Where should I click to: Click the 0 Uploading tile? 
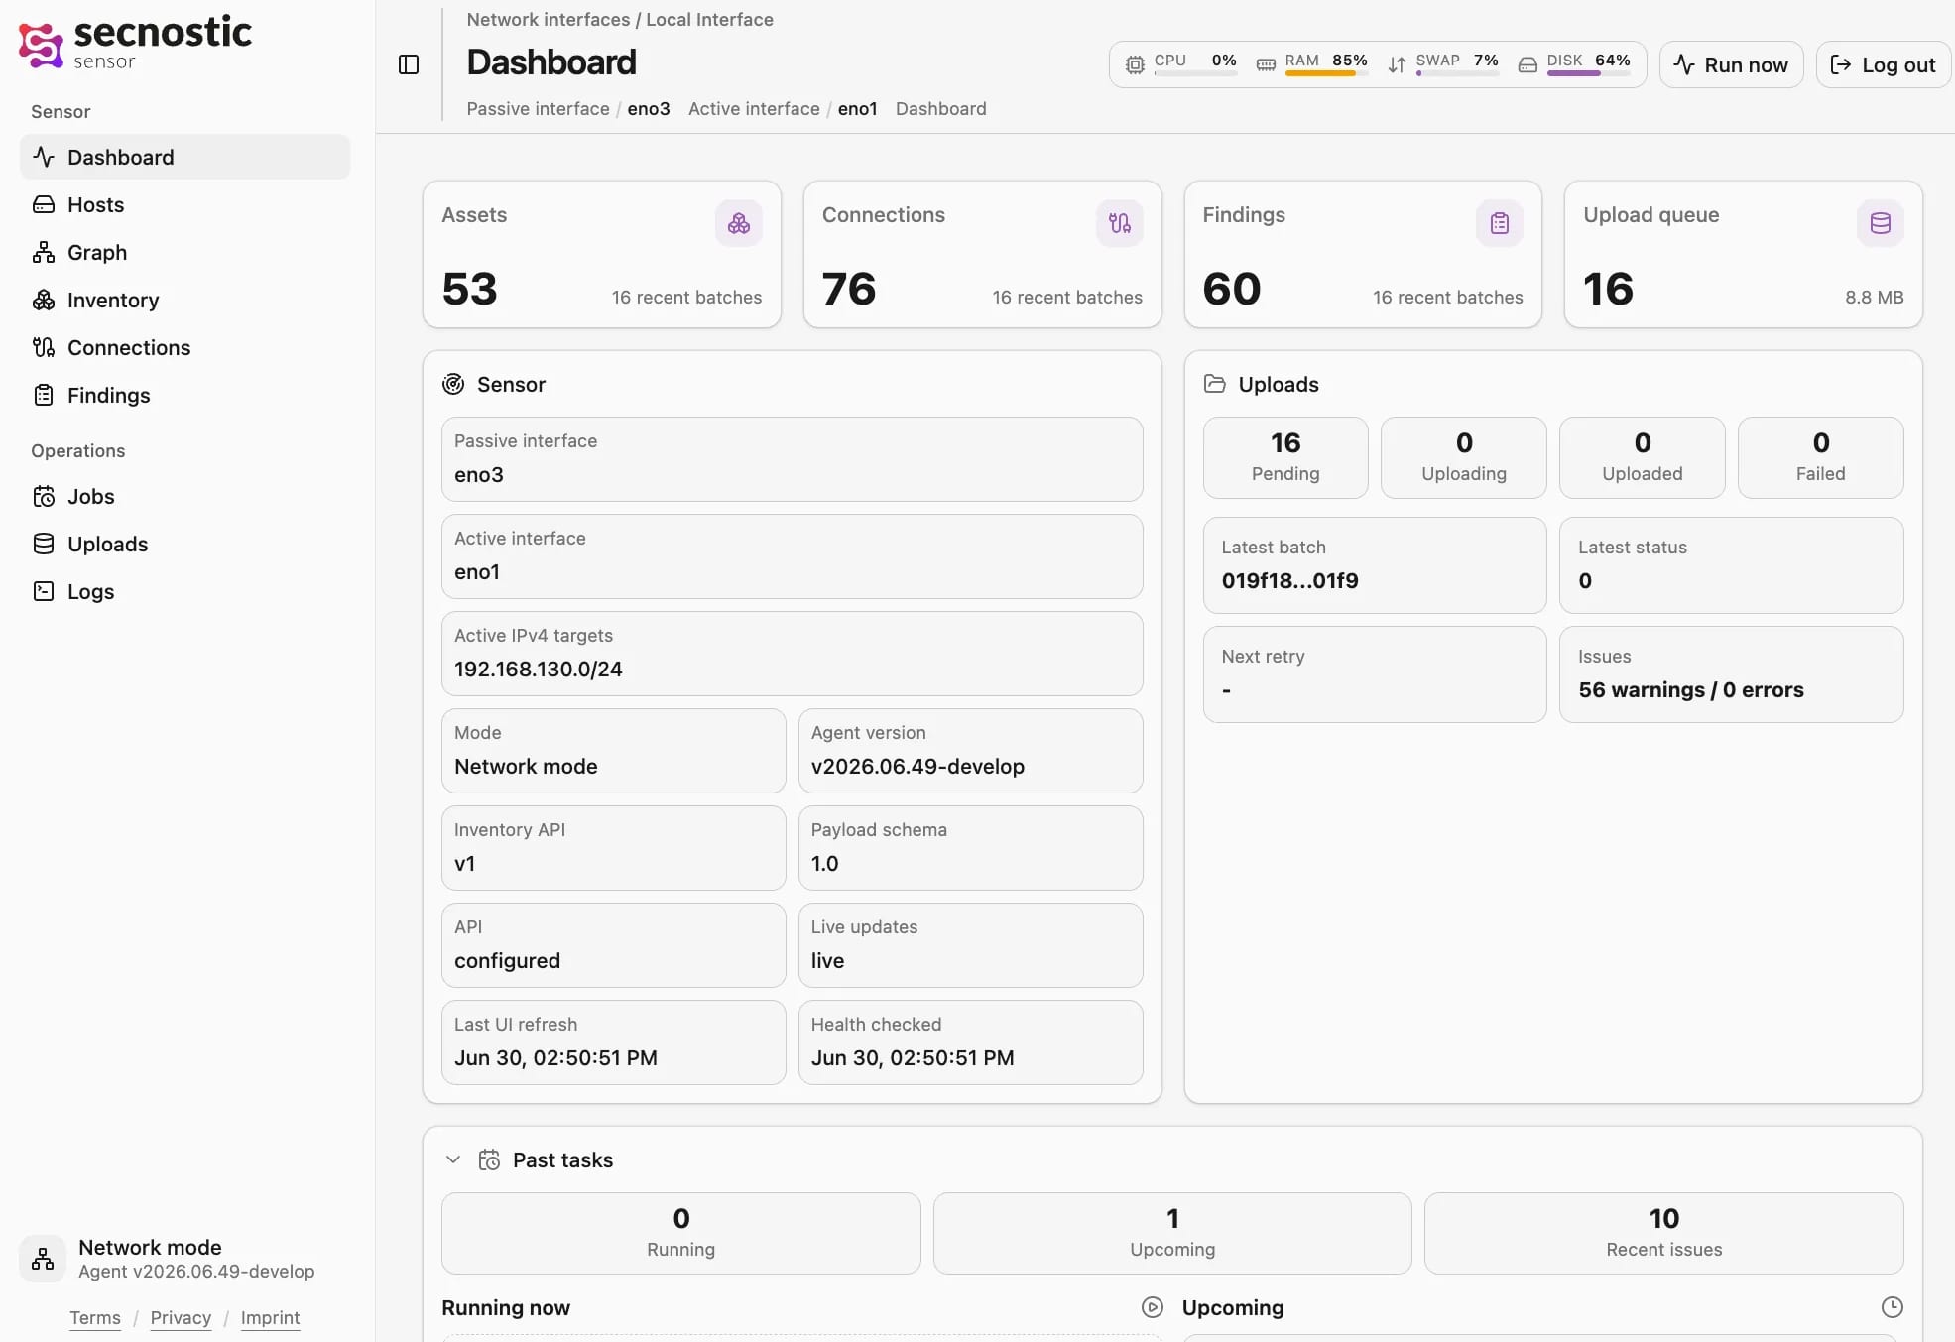click(x=1464, y=457)
